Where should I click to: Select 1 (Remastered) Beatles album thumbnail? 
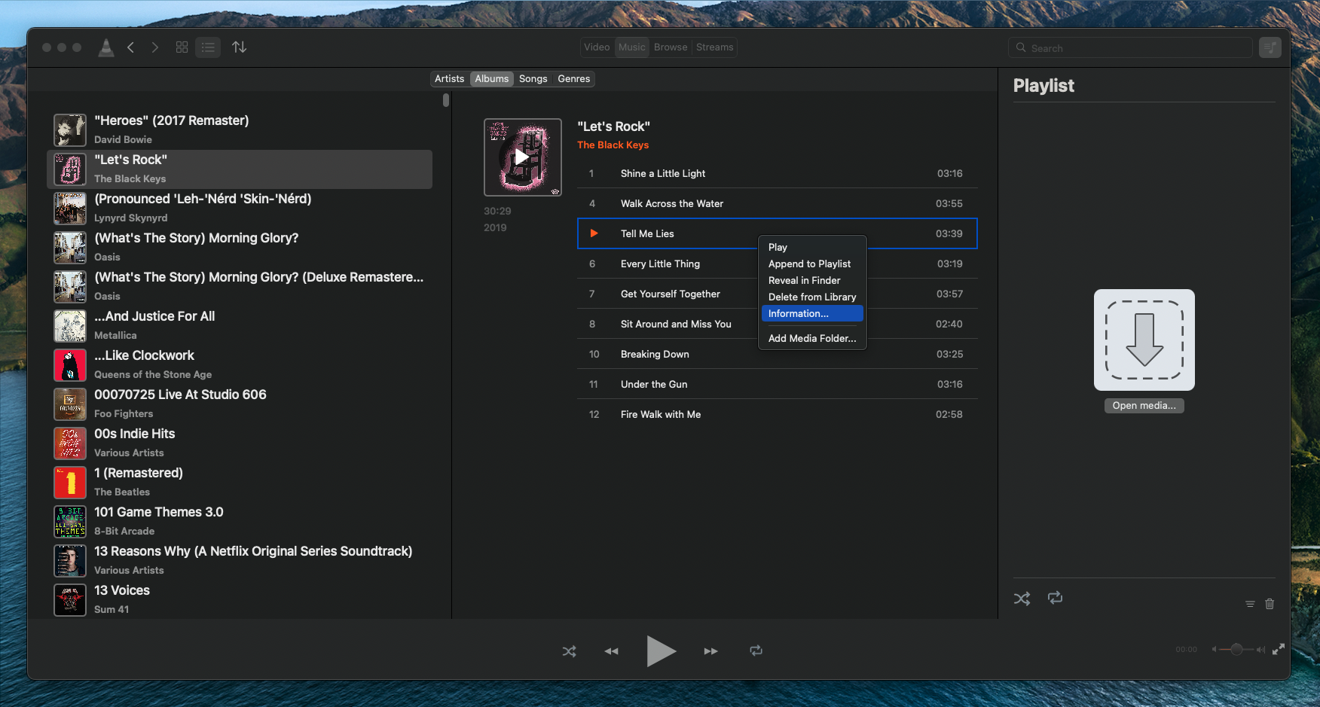point(70,483)
